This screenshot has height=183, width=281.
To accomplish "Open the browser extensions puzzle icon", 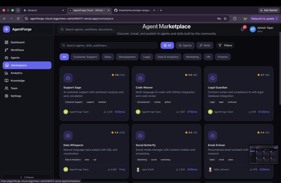I will click(x=235, y=19).
